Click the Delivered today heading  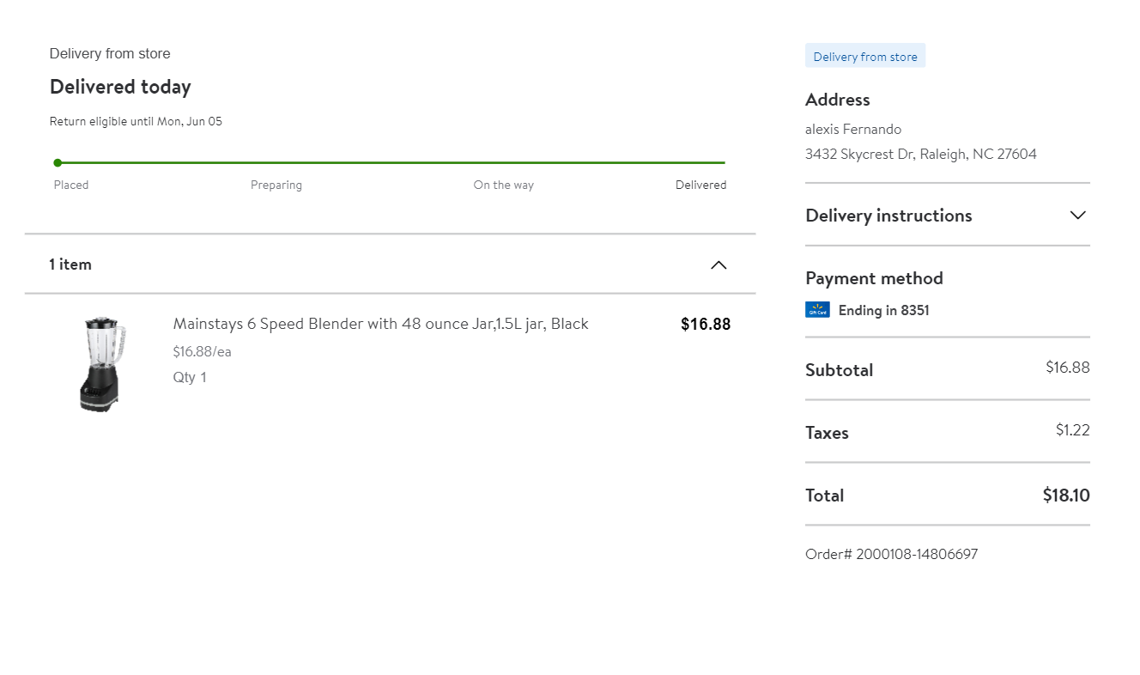[120, 87]
